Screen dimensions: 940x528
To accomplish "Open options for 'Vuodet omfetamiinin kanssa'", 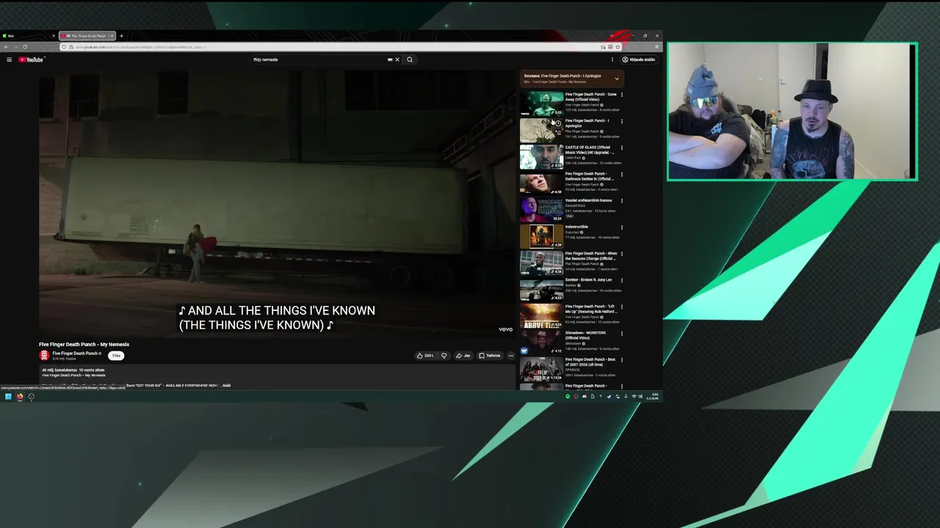I will [x=621, y=201].
